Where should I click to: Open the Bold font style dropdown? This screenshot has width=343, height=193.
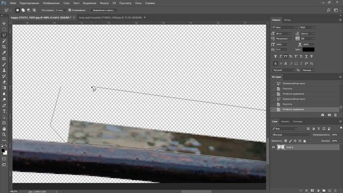(307, 27)
